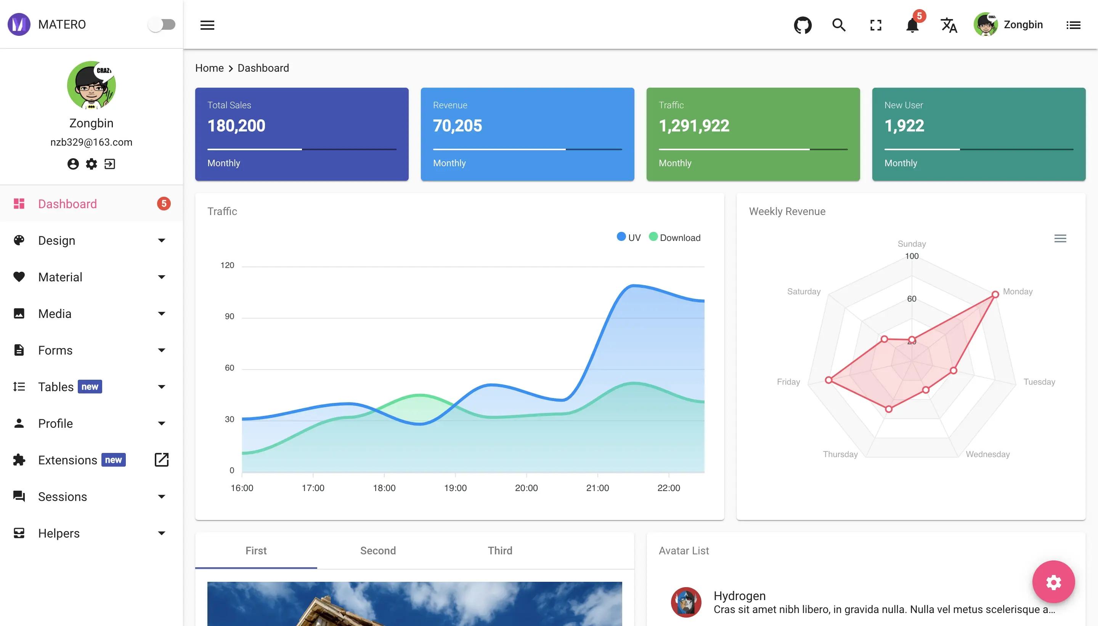Select Dashboard in the sidebar
This screenshot has height=626, width=1098.
pyautogui.click(x=67, y=204)
